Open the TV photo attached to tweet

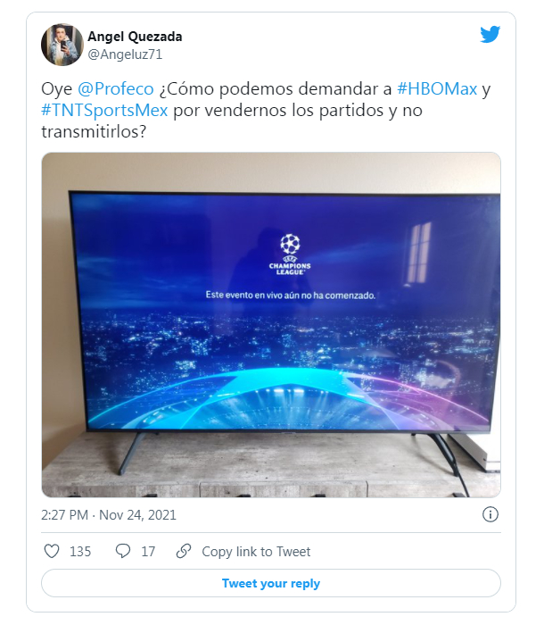[x=271, y=325]
